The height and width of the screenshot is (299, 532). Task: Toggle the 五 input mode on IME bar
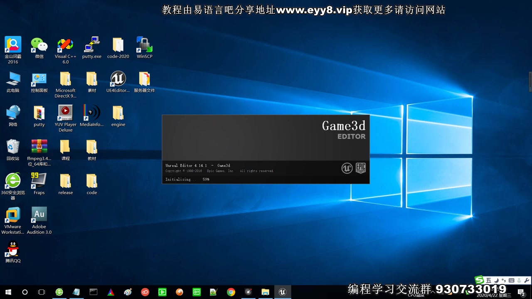(489, 280)
